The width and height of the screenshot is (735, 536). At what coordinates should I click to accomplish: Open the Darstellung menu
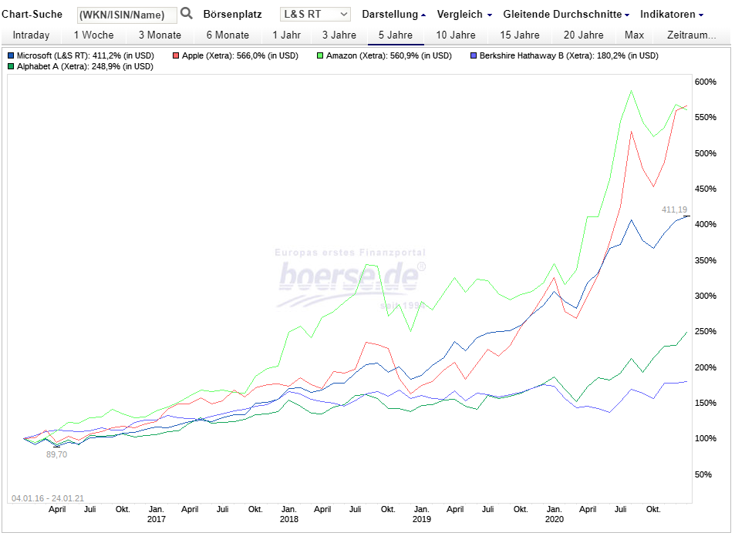pos(394,14)
